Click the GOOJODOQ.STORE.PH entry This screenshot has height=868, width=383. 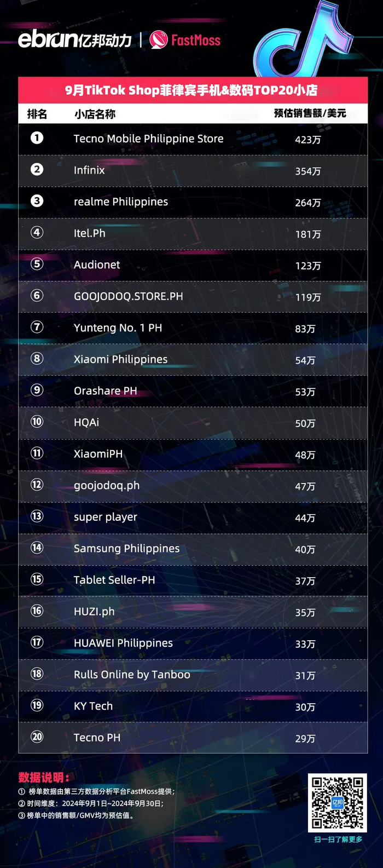click(x=128, y=296)
